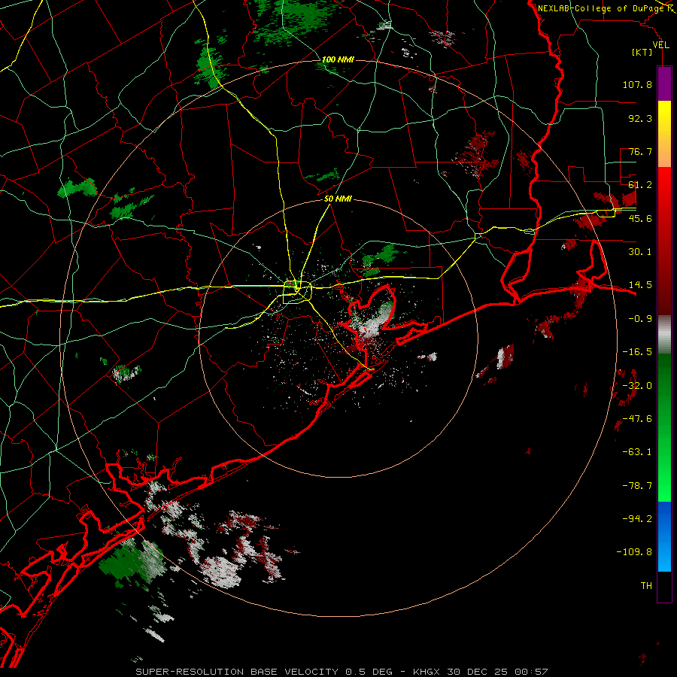Screen dimensions: 677x677
Task: Select the 92.3 scale value
Action: [x=640, y=118]
